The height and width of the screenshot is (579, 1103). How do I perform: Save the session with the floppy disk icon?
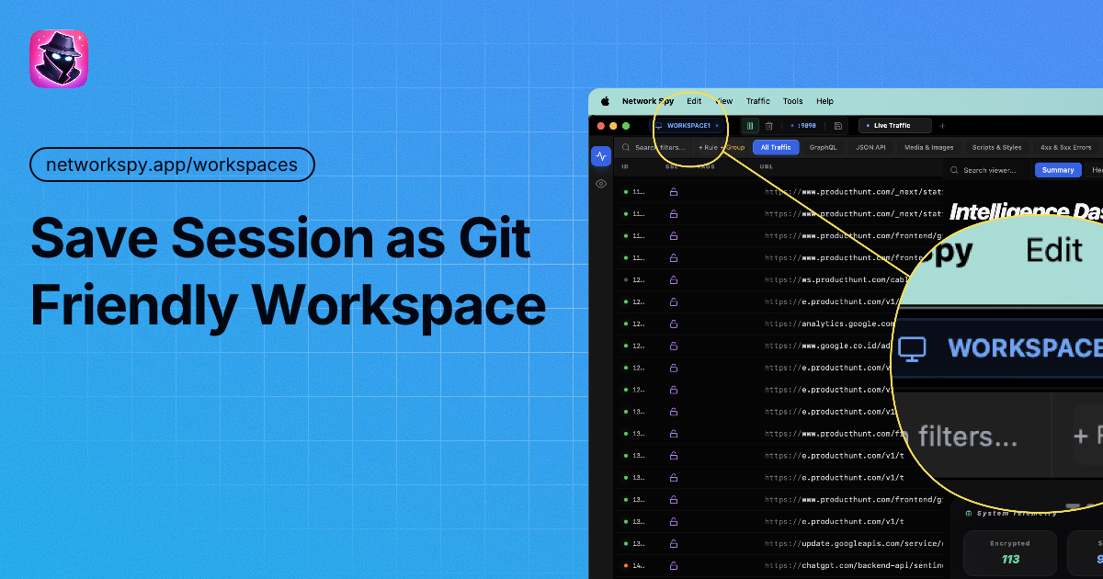pyautogui.click(x=838, y=126)
